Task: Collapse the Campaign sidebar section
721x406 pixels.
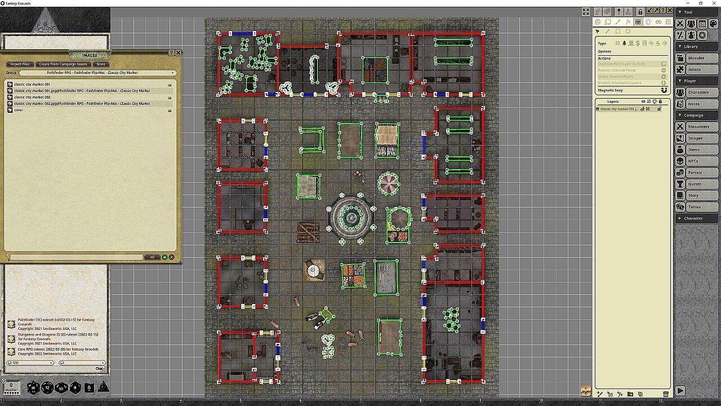Action: (697, 115)
